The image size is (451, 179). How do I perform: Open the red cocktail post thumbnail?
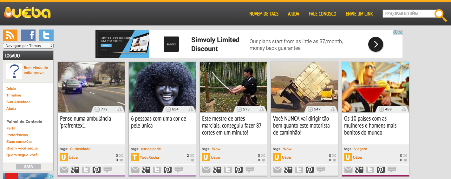(x=375, y=84)
